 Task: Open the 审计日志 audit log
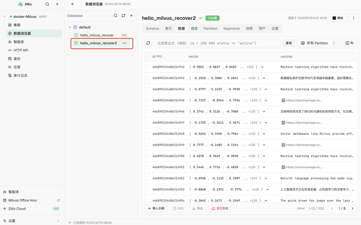coord(34,76)
